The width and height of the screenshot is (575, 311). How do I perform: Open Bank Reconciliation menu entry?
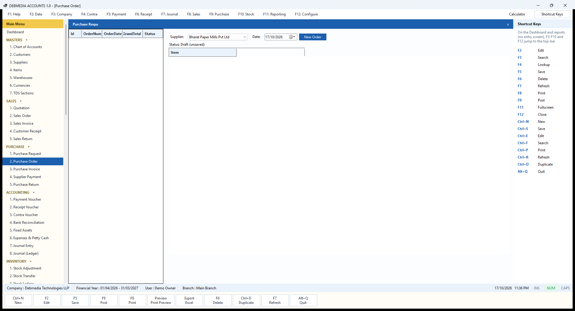pos(27,223)
